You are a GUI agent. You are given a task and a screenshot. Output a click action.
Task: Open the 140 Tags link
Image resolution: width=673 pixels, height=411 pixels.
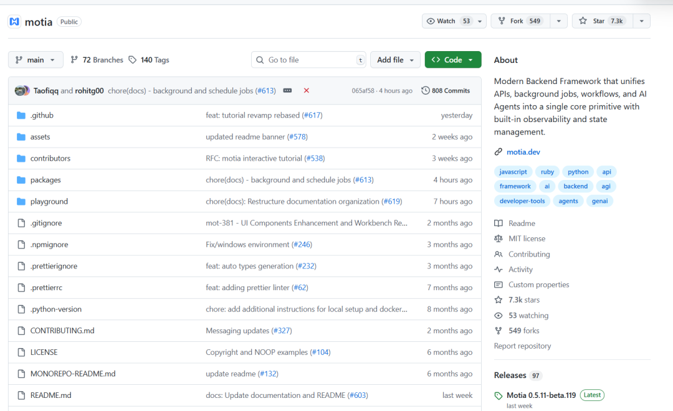point(149,60)
